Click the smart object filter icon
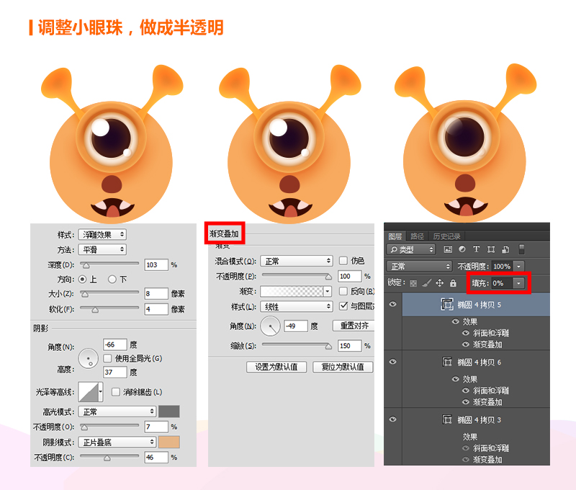Image resolution: width=576 pixels, height=490 pixels. [x=505, y=249]
